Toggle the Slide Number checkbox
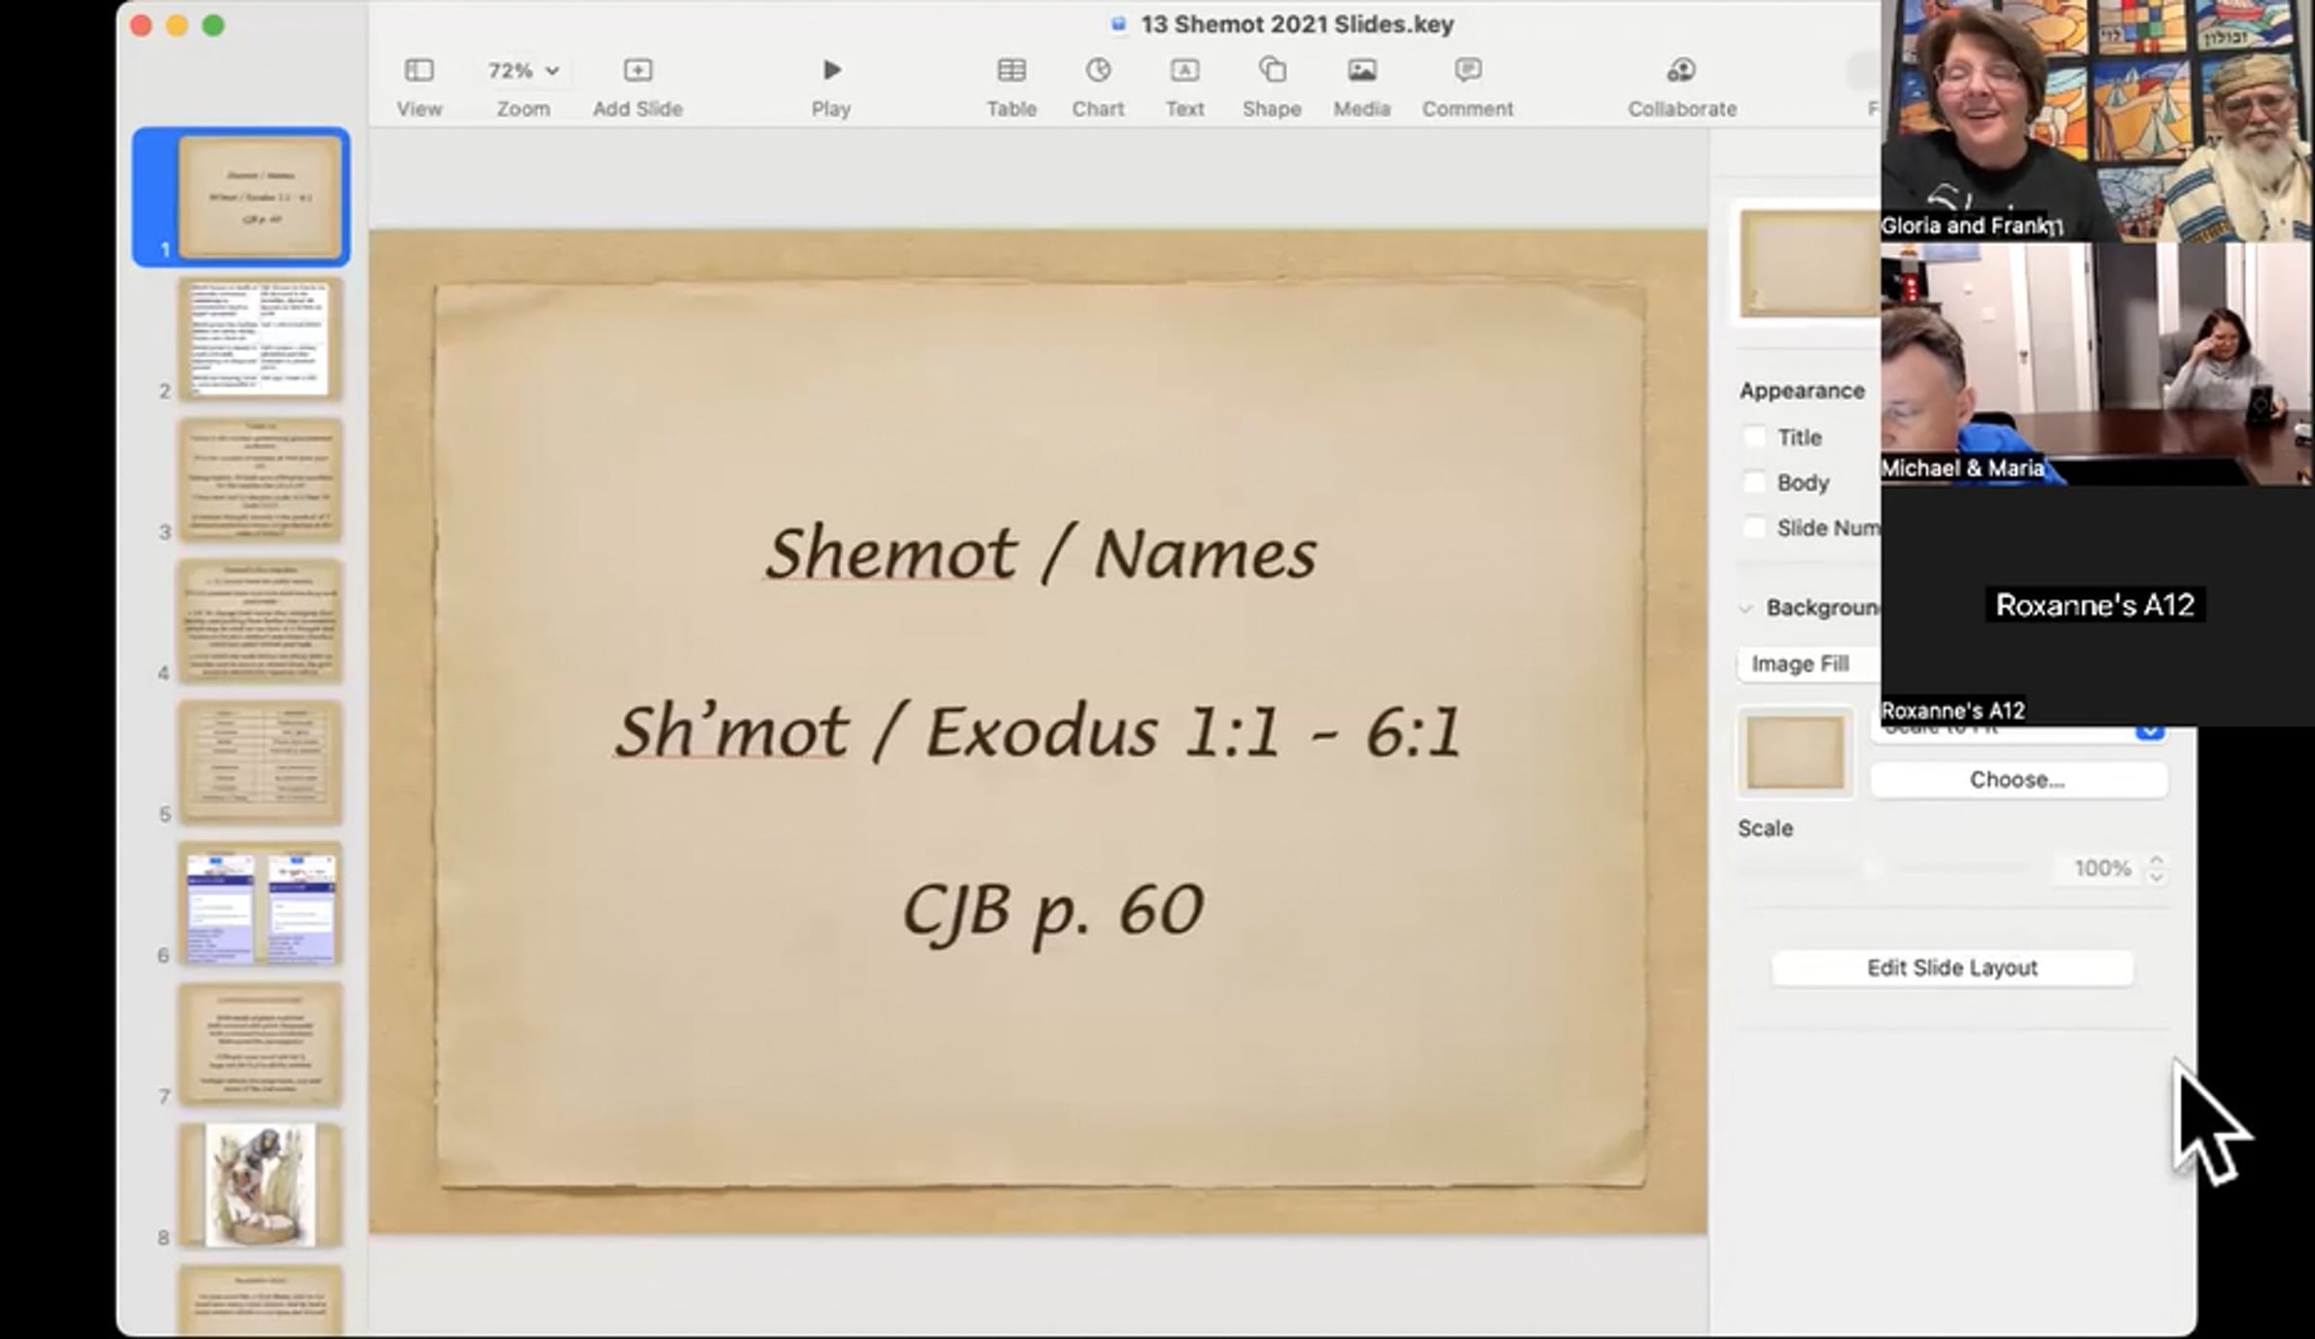The image size is (2315, 1339). (1755, 528)
